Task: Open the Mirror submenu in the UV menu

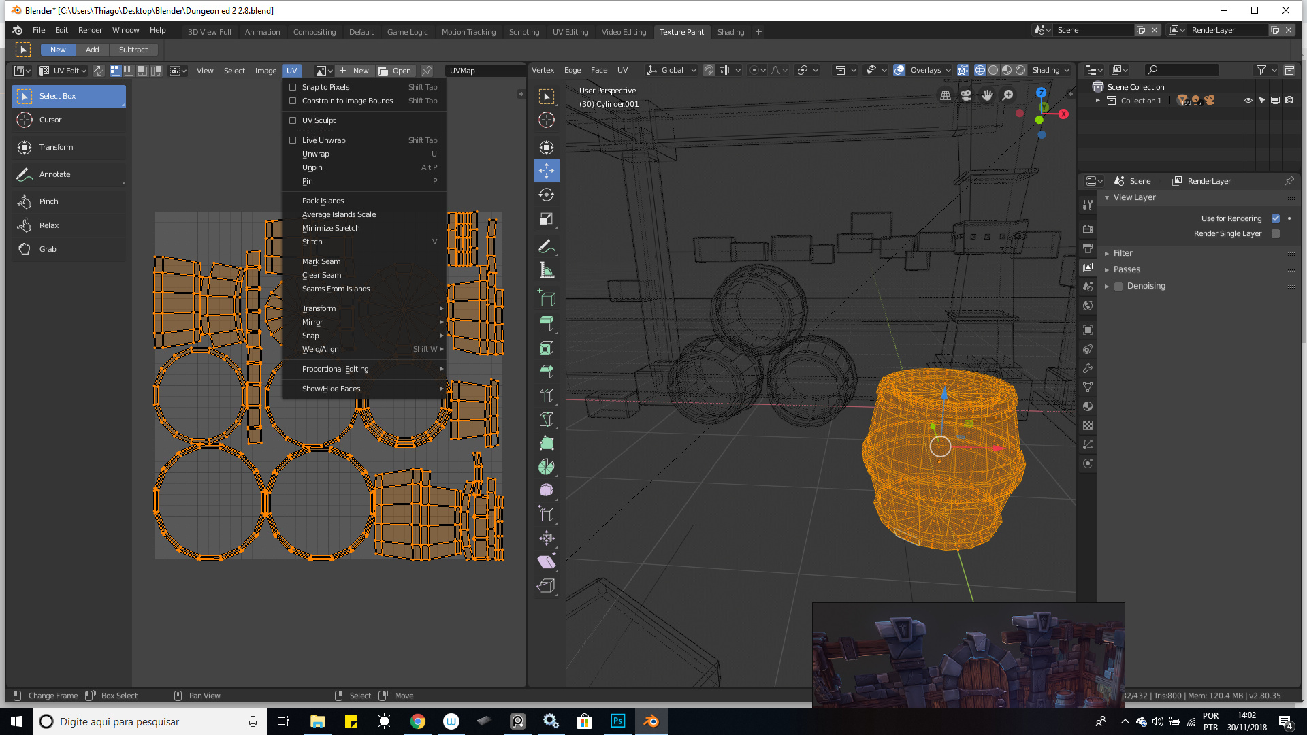Action: (x=312, y=321)
